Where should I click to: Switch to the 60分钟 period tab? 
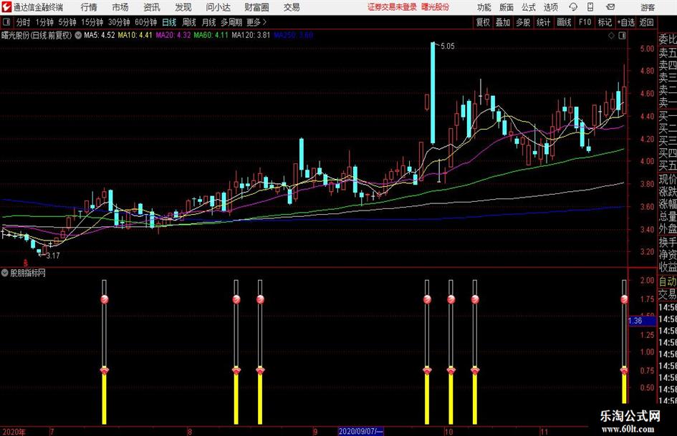point(145,22)
